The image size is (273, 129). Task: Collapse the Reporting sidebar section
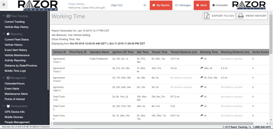pos(3,34)
